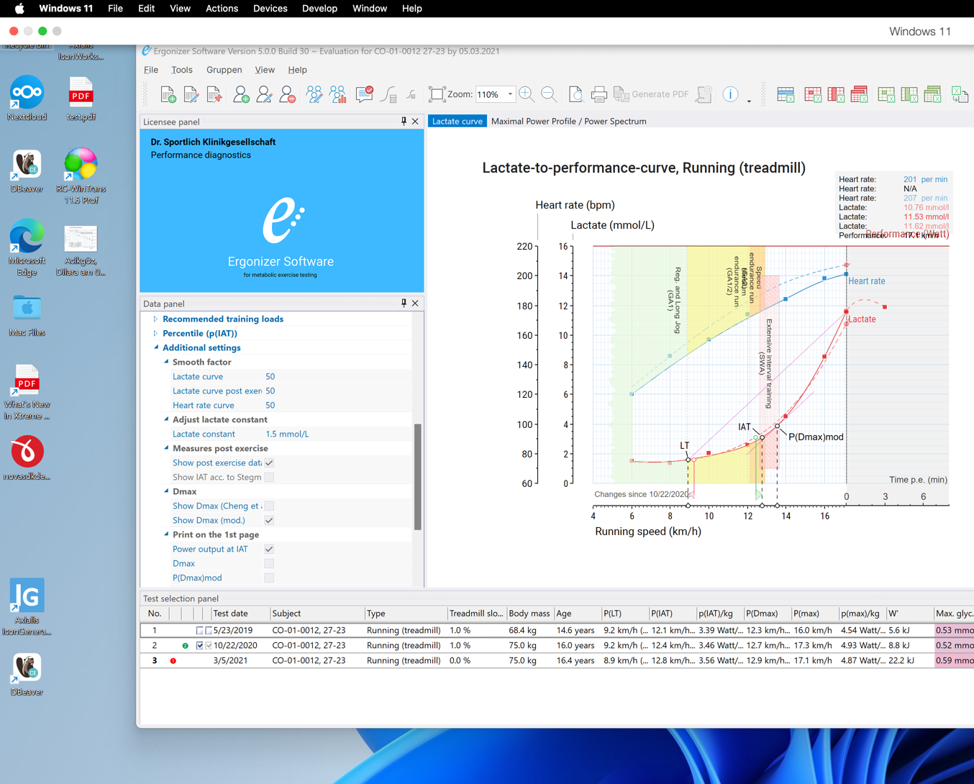Enable Show Dmax (Cheng et al.) checkbox
Viewport: 974px width, 784px height.
pos(269,506)
